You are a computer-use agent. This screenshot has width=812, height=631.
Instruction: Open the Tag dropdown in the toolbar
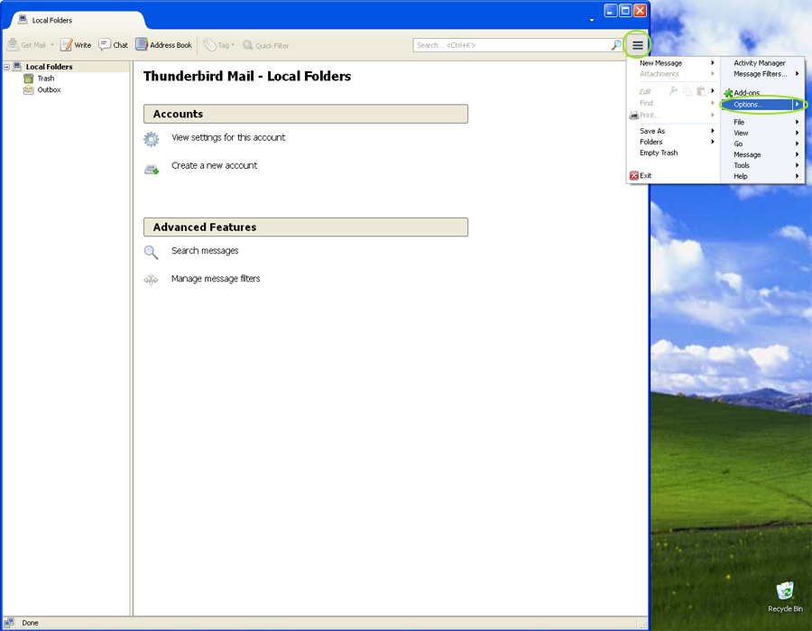[x=218, y=45]
